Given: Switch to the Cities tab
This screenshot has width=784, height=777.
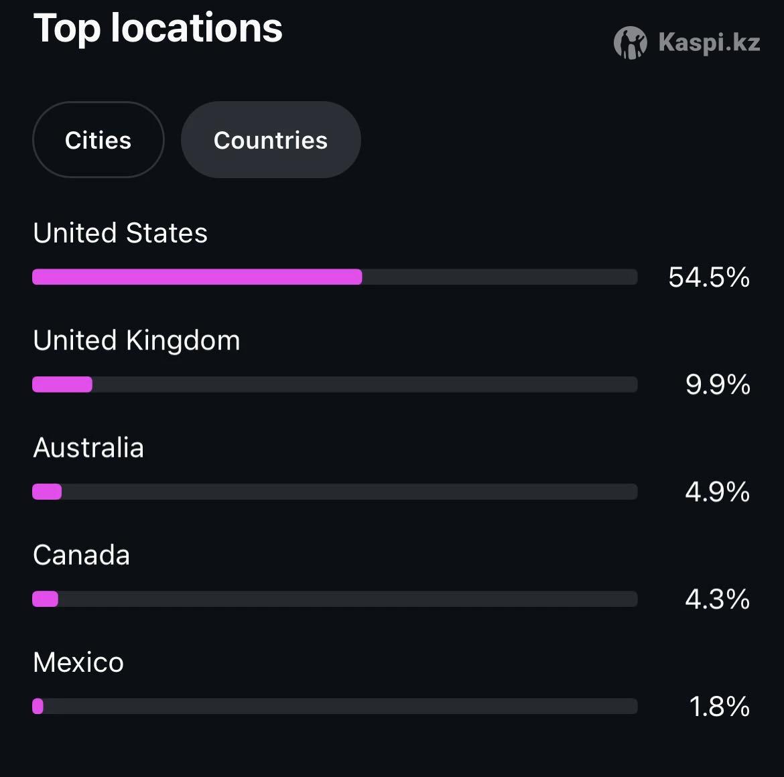Looking at the screenshot, I should pyautogui.click(x=99, y=140).
